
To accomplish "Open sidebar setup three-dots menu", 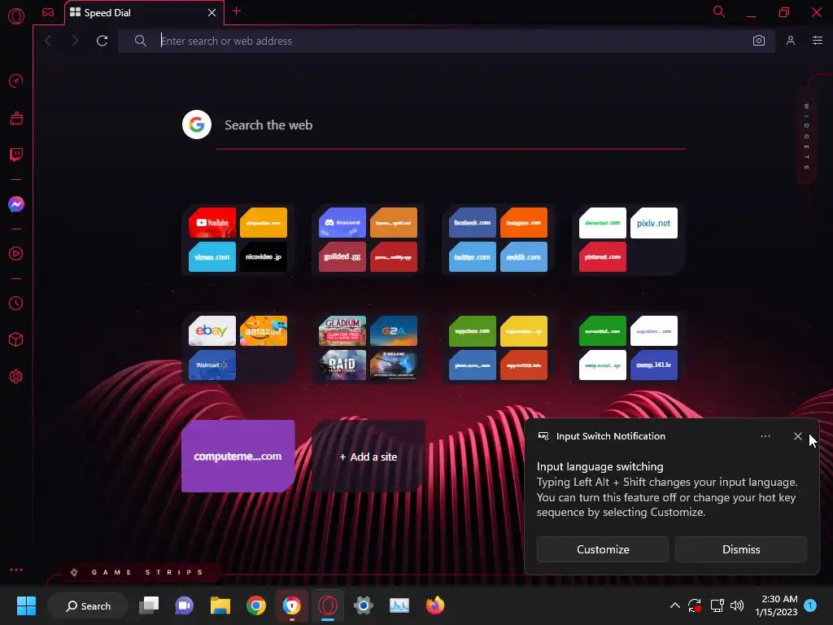I will click(16, 570).
